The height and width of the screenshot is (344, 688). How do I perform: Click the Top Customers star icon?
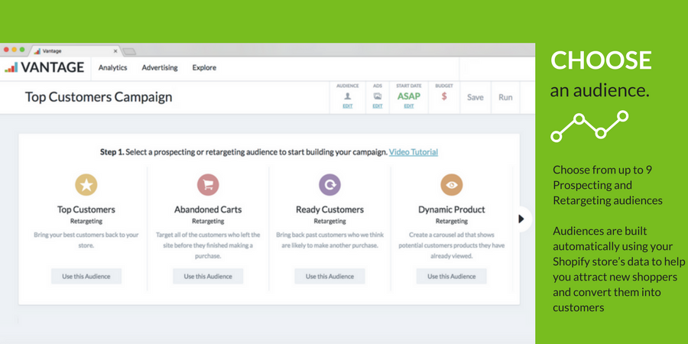tap(86, 185)
